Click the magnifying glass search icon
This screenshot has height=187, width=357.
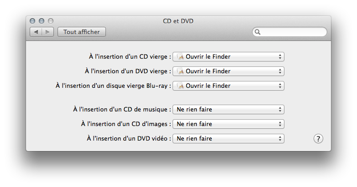coord(257,32)
